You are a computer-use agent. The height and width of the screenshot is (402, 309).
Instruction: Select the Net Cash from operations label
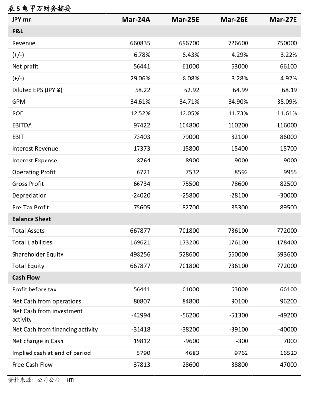(x=46, y=301)
